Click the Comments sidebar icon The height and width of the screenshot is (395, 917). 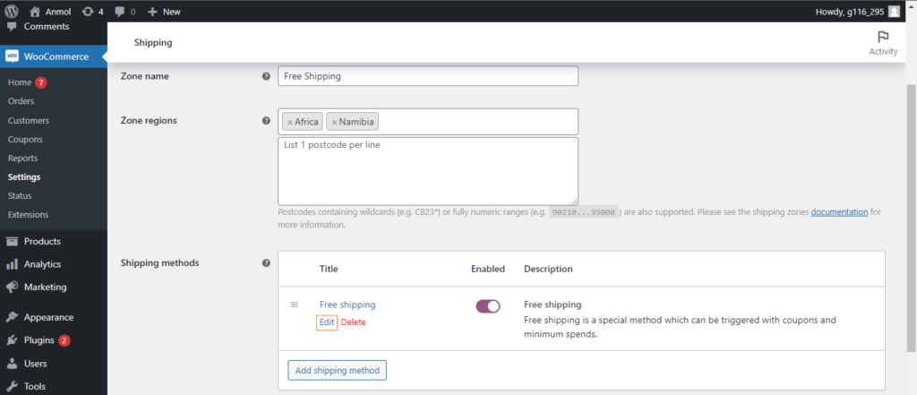click(12, 27)
